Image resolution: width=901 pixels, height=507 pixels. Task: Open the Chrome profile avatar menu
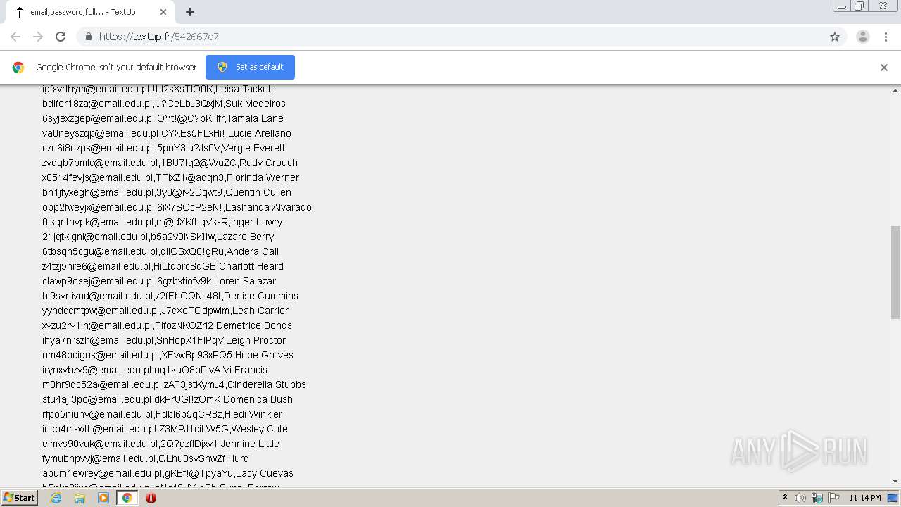[x=863, y=37]
